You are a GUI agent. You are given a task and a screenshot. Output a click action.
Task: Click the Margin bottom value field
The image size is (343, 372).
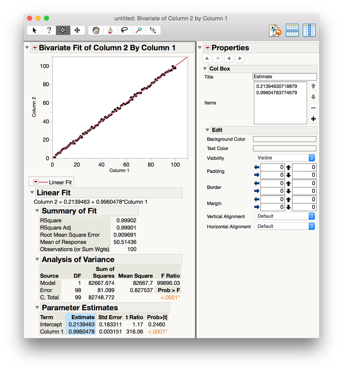(304, 207)
